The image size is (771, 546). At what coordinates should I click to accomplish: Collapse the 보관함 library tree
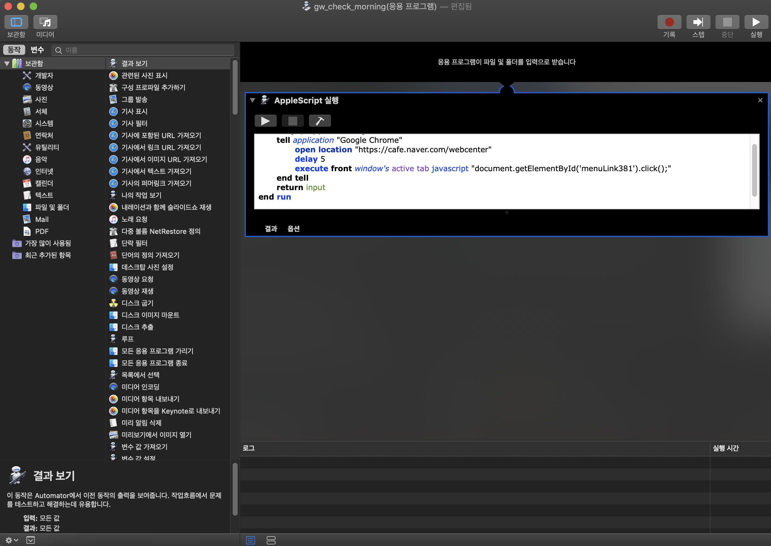click(7, 63)
